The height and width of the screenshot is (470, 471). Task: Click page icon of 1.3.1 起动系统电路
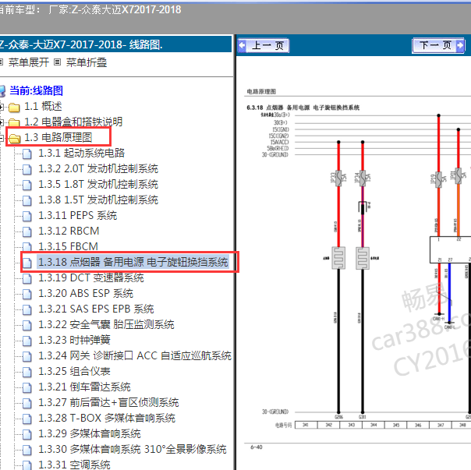(x=27, y=154)
